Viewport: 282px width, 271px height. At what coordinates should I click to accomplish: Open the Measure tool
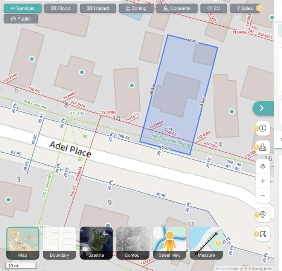206,243
